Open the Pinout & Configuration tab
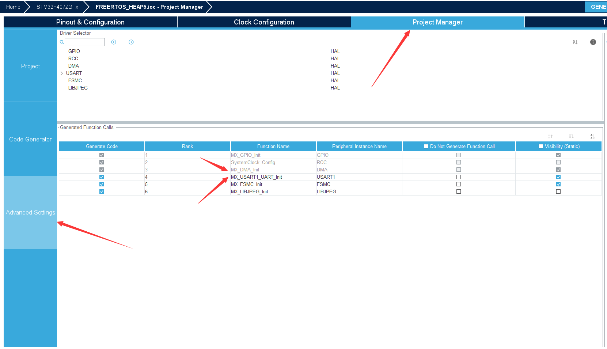607x349 pixels. click(90, 22)
